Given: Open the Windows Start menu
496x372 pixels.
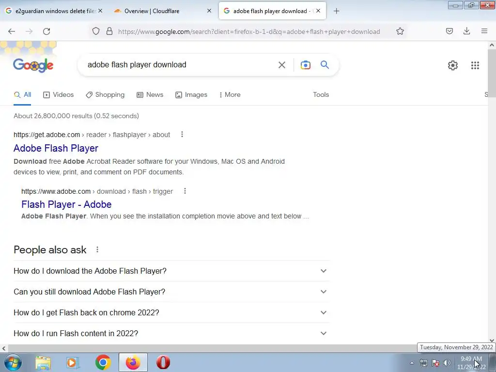Looking at the screenshot, I should point(13,362).
